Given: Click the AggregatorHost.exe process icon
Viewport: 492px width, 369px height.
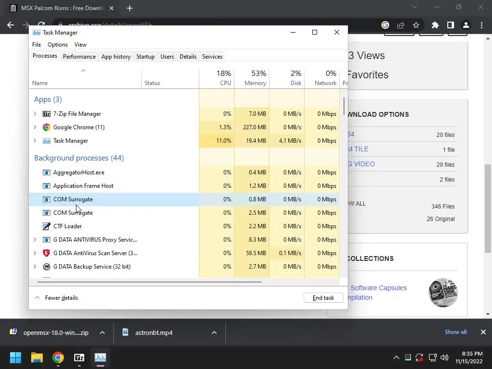Looking at the screenshot, I should pos(47,172).
